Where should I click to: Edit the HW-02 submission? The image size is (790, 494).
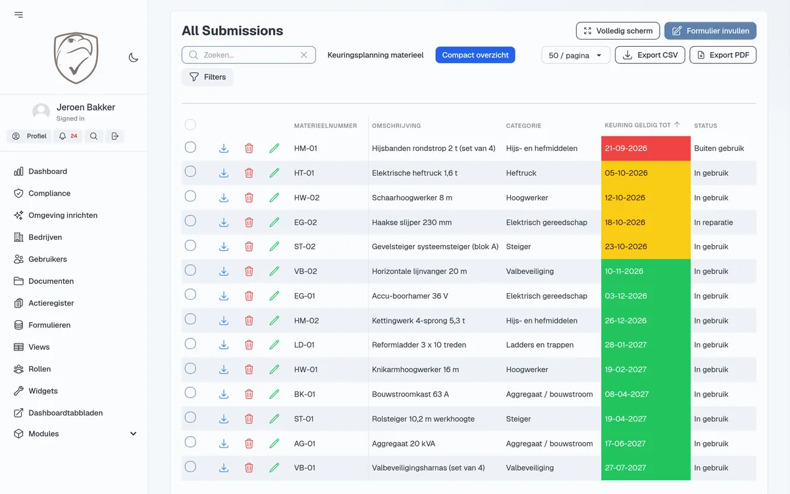tap(275, 198)
